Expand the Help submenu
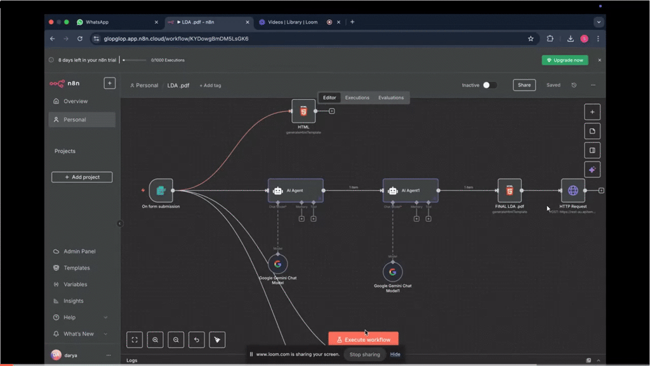Image resolution: width=650 pixels, height=366 pixels. 105,318
